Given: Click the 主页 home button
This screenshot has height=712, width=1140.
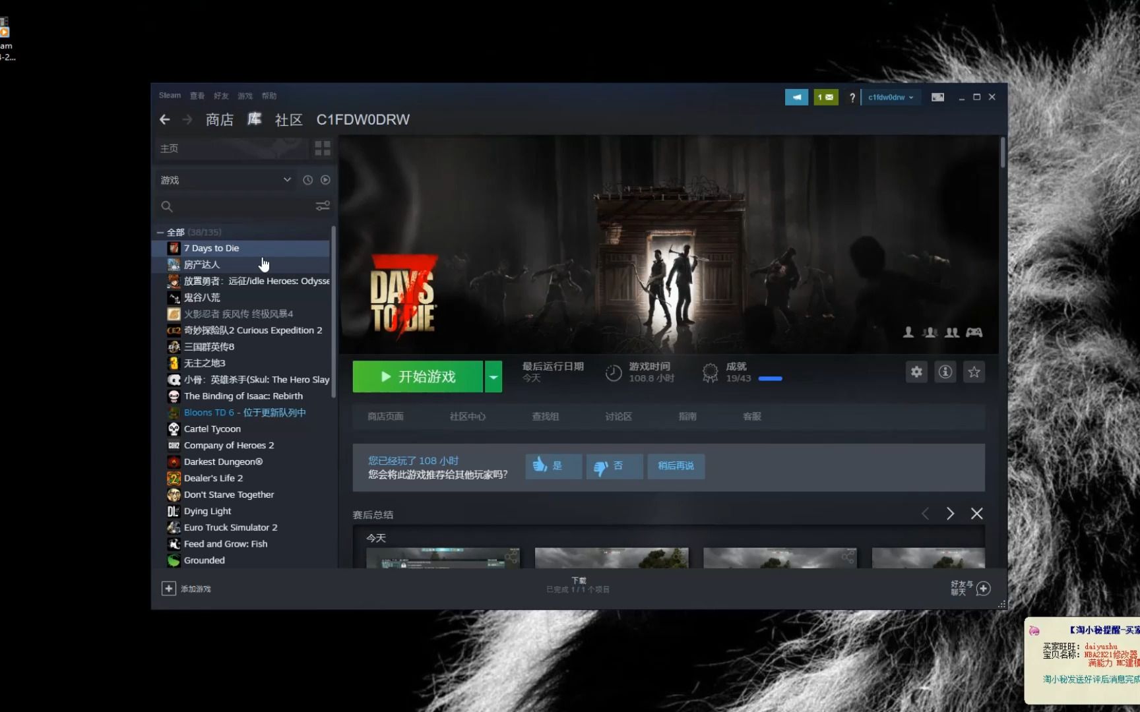Looking at the screenshot, I should click(x=232, y=148).
